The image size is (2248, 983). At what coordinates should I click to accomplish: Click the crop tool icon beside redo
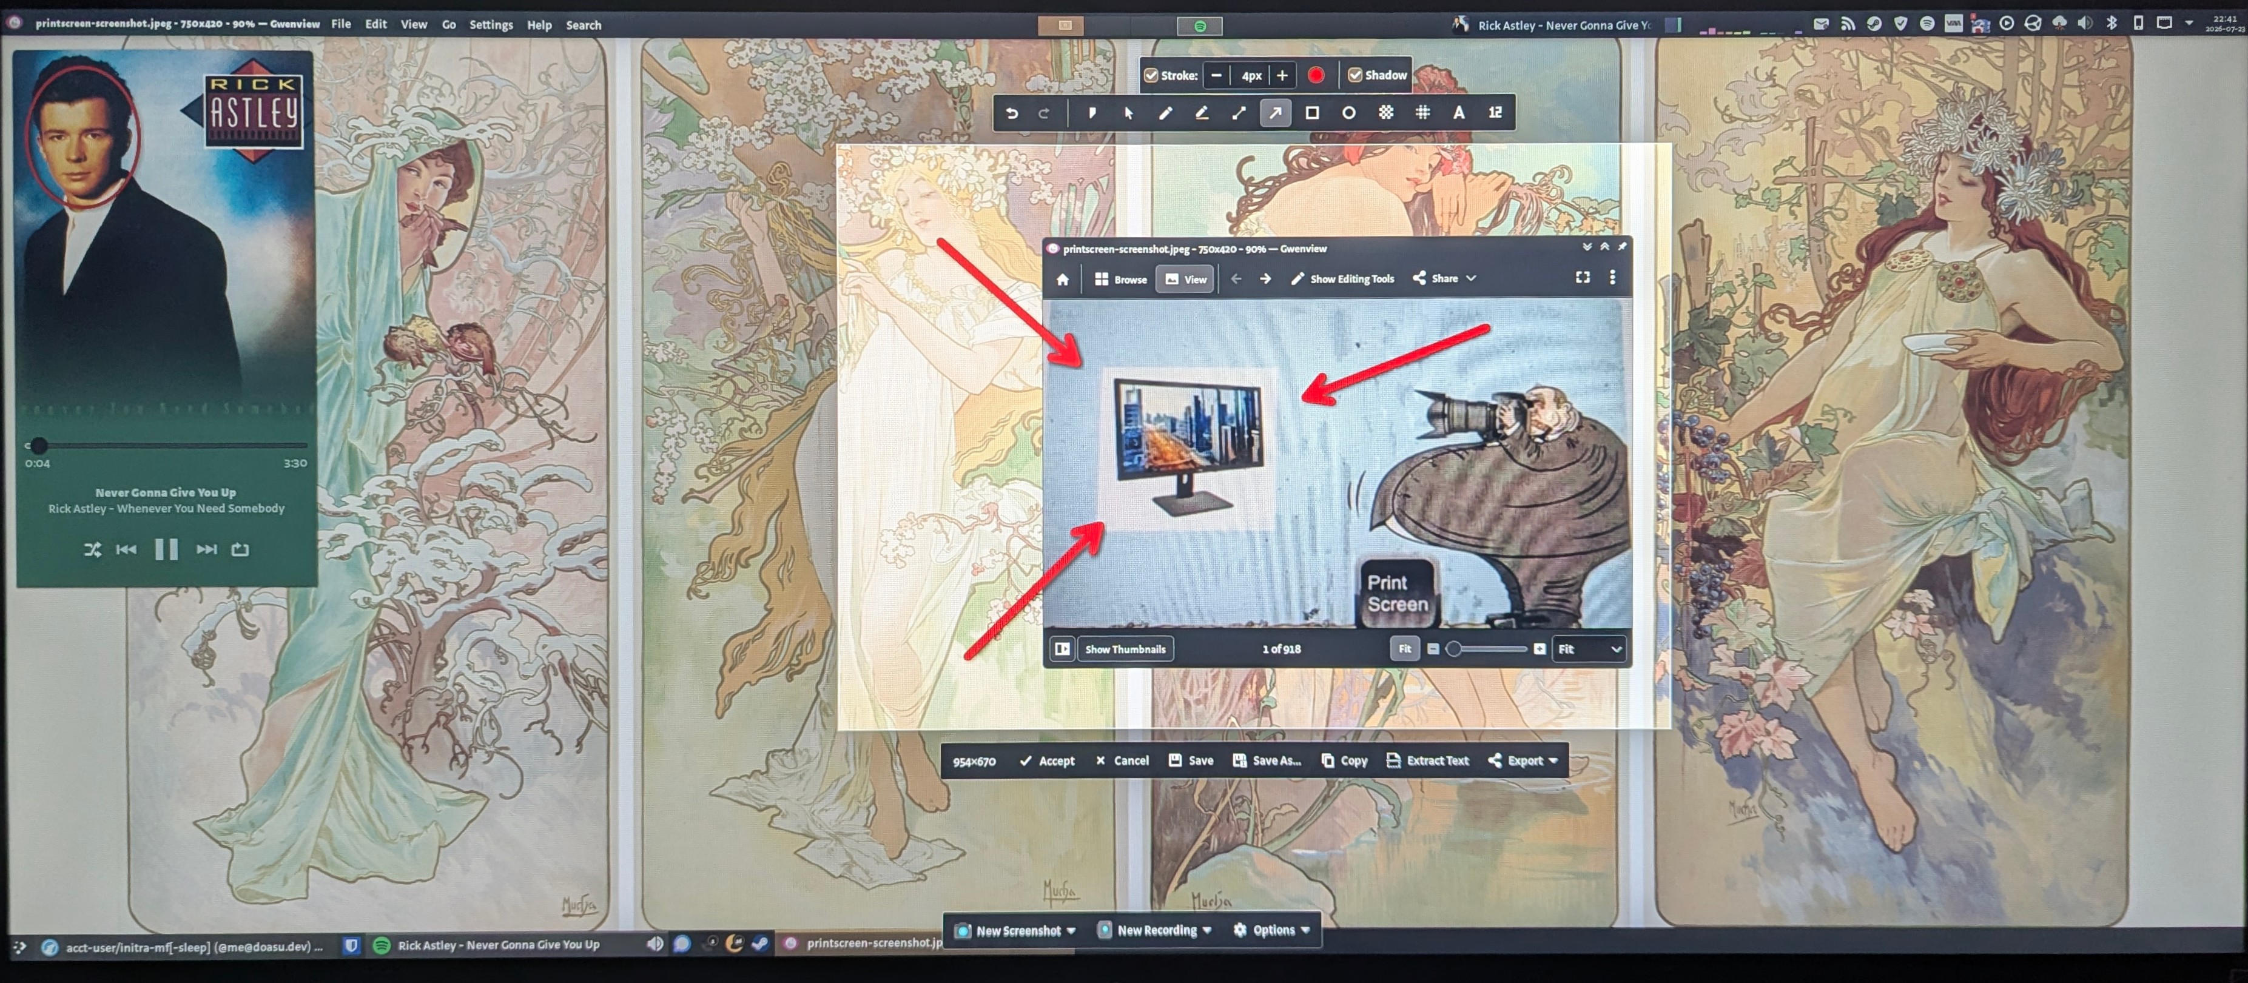pyautogui.click(x=1092, y=113)
